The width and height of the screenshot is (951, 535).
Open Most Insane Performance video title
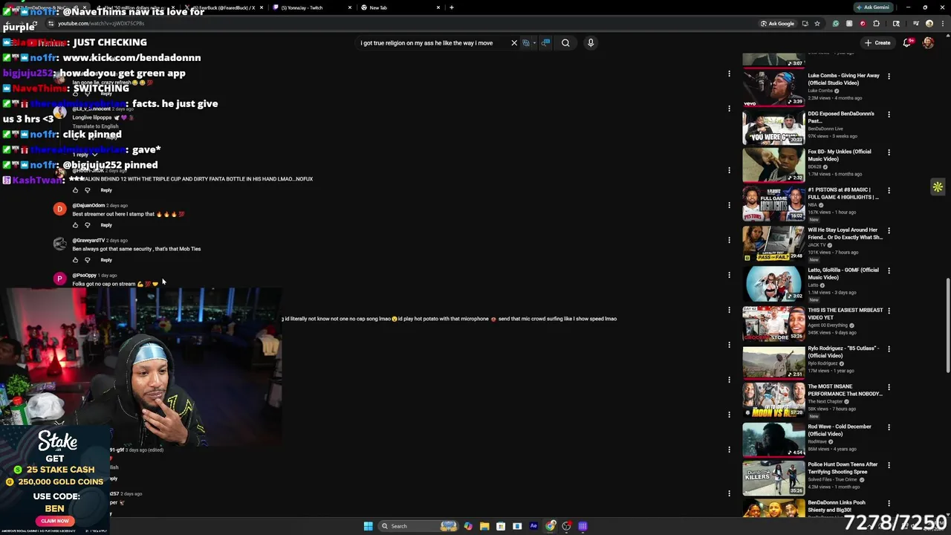coord(845,390)
